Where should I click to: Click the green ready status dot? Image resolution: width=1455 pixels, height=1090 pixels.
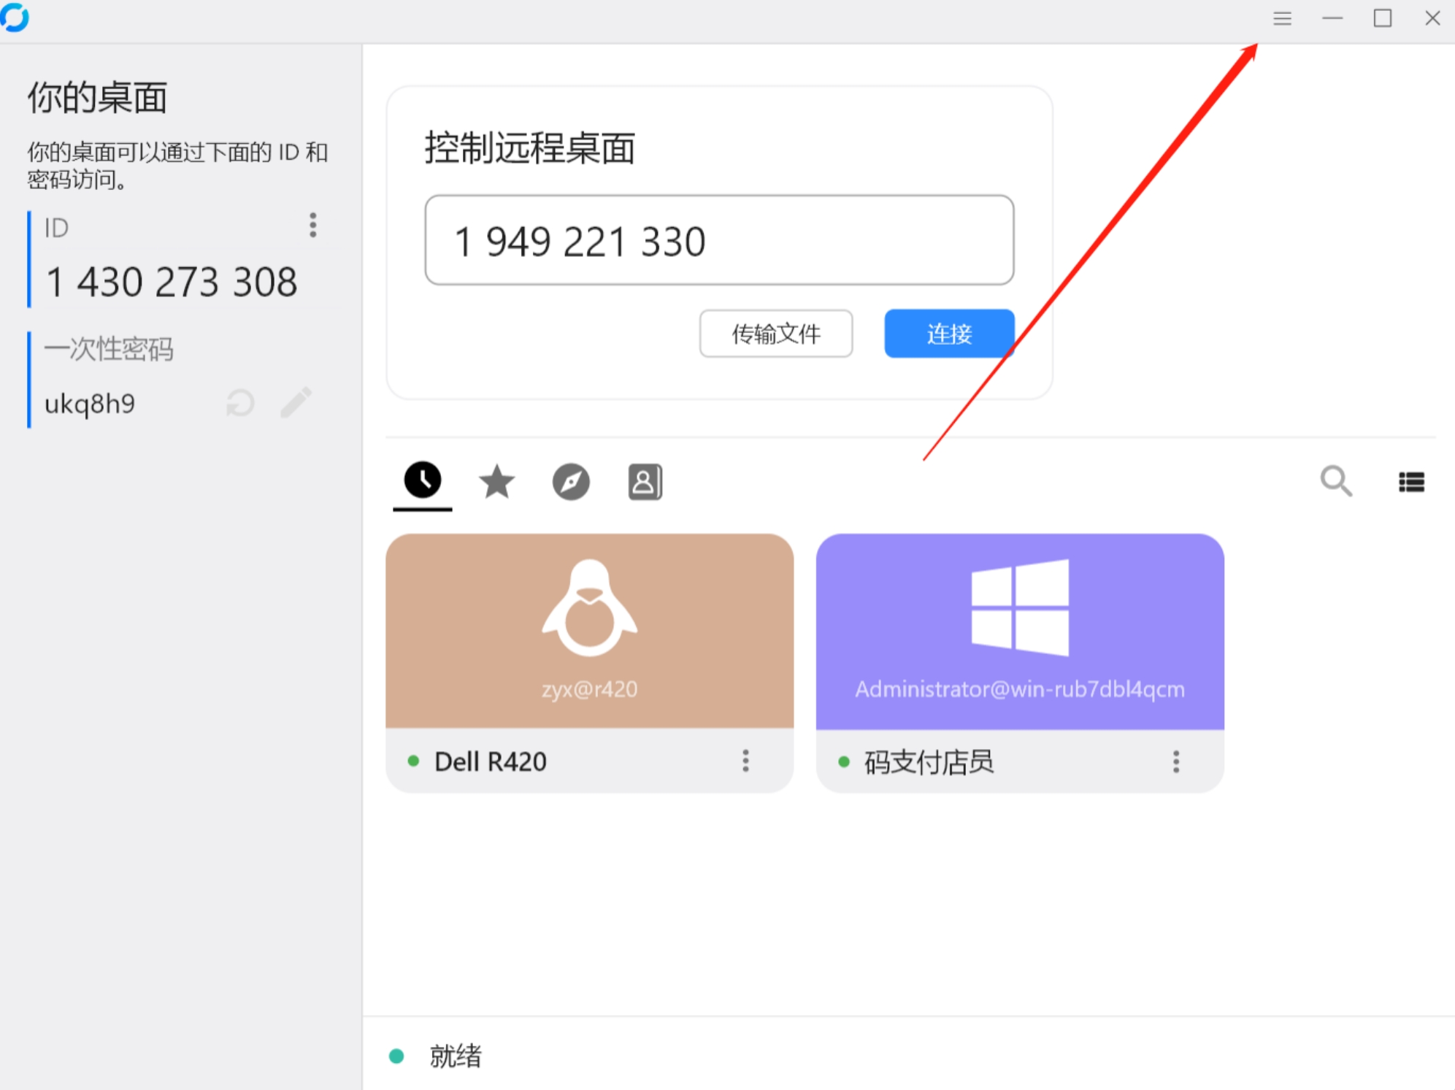pos(396,1056)
